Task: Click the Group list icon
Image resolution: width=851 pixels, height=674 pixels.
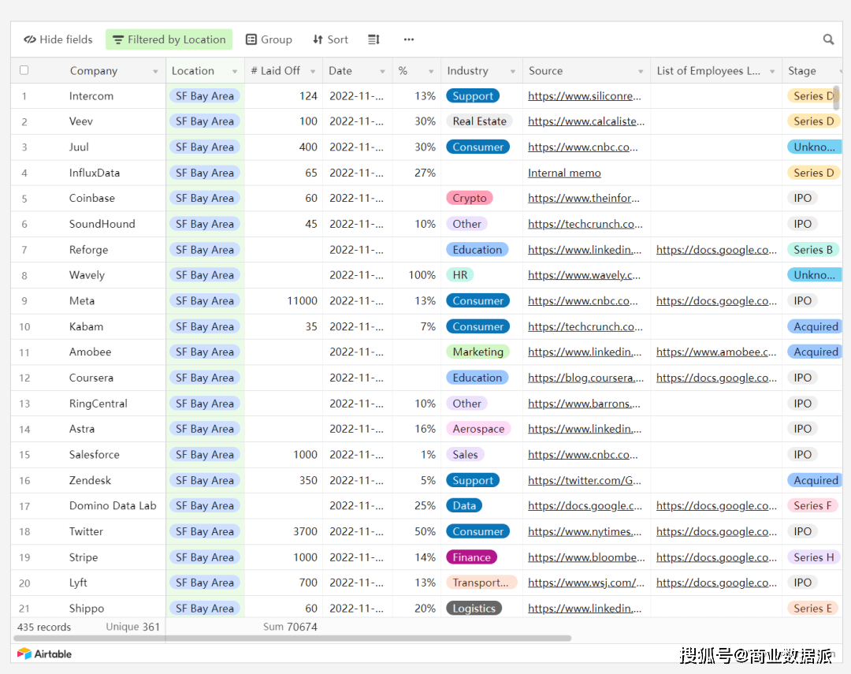Action: tap(251, 39)
